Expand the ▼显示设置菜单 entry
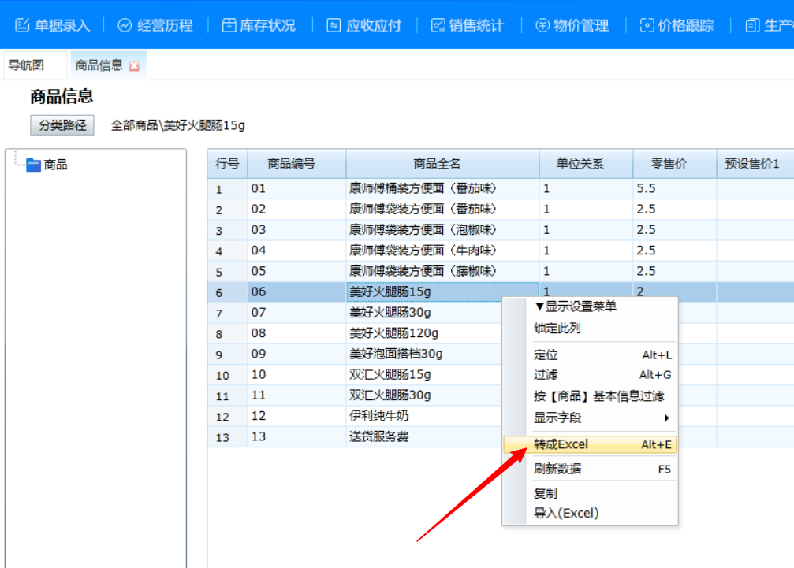Image resolution: width=794 pixels, height=568 pixels. pyautogui.click(x=575, y=306)
